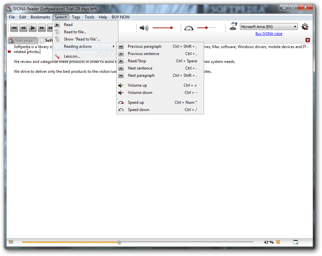This screenshot has width=322, height=256.
Task: Click the speed gauge icon
Action: pyautogui.click(x=189, y=28)
